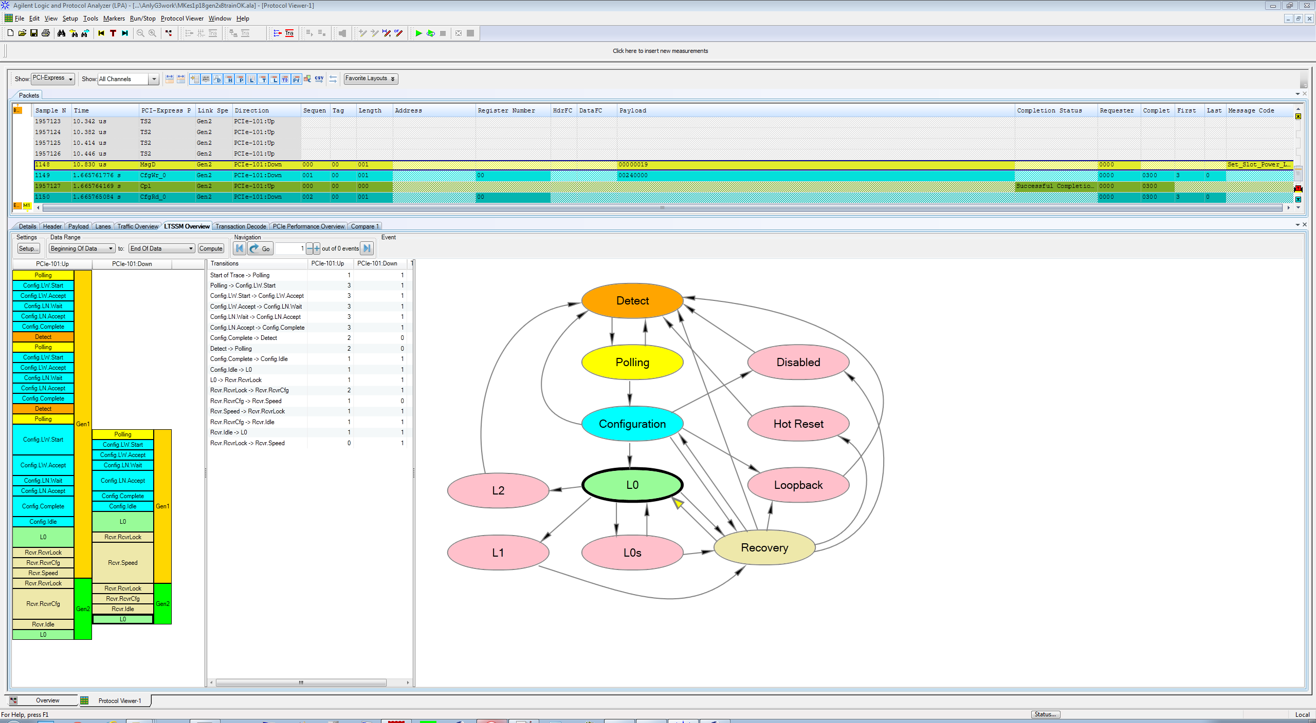Open the Protocol Viewer menu
The height and width of the screenshot is (723, 1316).
pos(182,18)
